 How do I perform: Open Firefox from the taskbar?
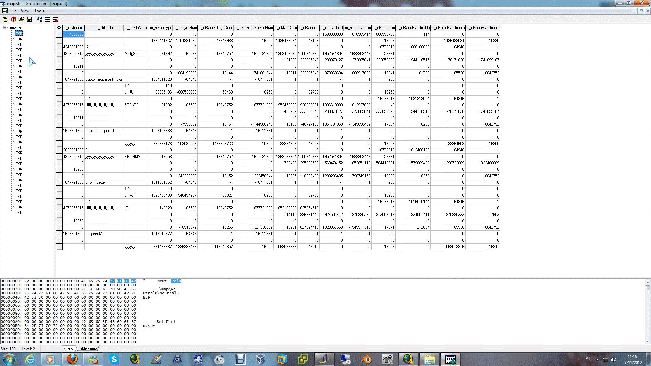point(72,359)
